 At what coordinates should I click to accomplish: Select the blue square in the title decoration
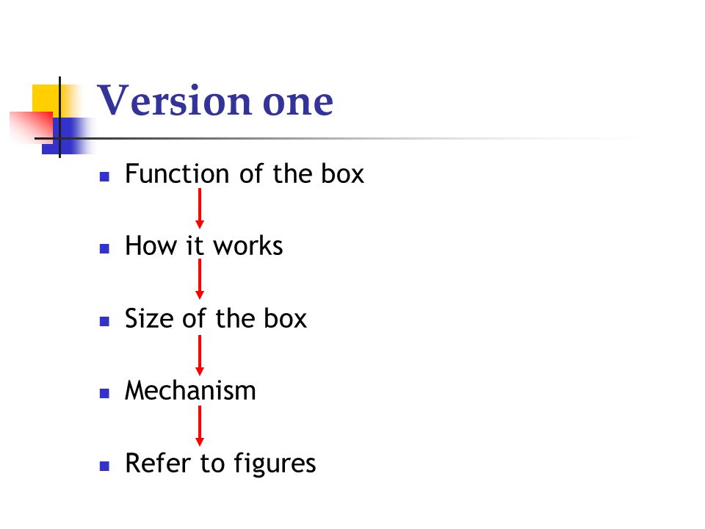(x=69, y=136)
